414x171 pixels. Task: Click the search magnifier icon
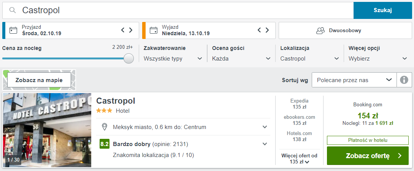13,10
